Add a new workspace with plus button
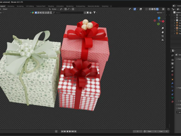181x136 pixels. point(111,6)
